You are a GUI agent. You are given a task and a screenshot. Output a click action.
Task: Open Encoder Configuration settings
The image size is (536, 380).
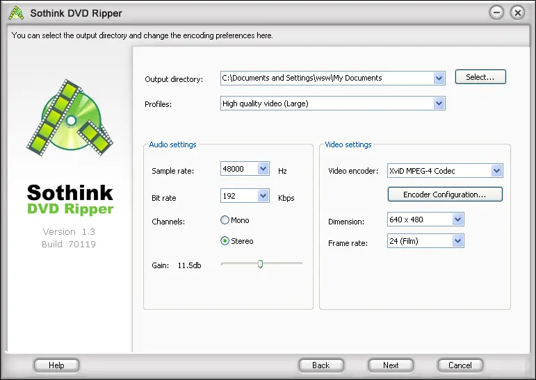[444, 195]
